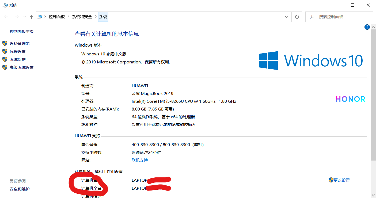The width and height of the screenshot is (376, 198).
Task: Click the "型号:" label
Action: coord(86,94)
